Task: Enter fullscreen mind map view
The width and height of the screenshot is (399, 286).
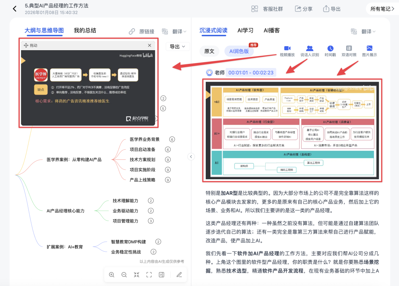Action: pyautogui.click(x=149, y=275)
